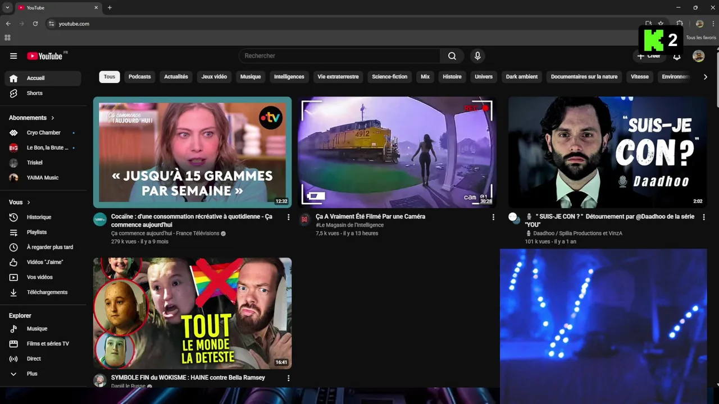Viewport: 719px width, 404px height.
Task: Go back in browser toolbar
Action: [8, 24]
